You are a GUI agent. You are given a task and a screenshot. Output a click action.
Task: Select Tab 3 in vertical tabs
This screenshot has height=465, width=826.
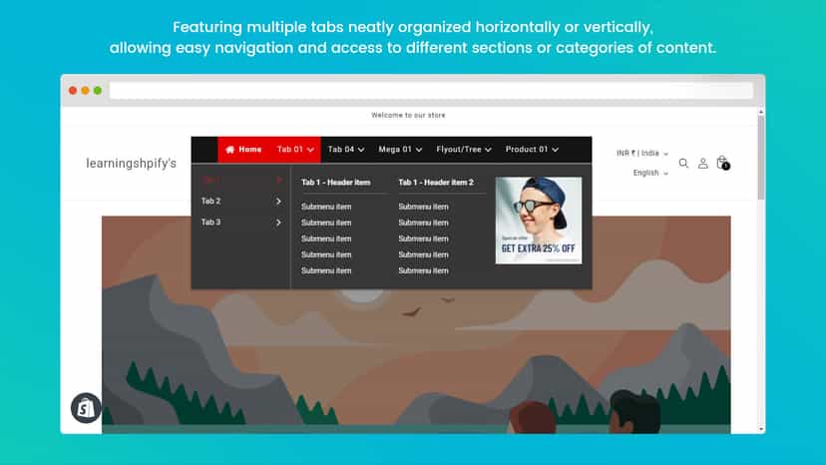coord(241,222)
